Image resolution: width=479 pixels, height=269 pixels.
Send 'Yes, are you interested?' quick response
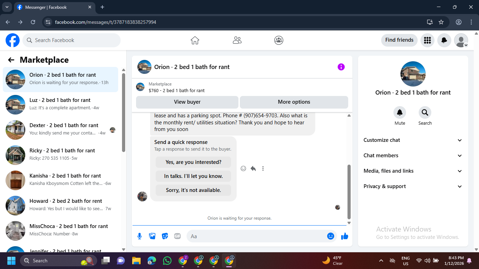(194, 162)
